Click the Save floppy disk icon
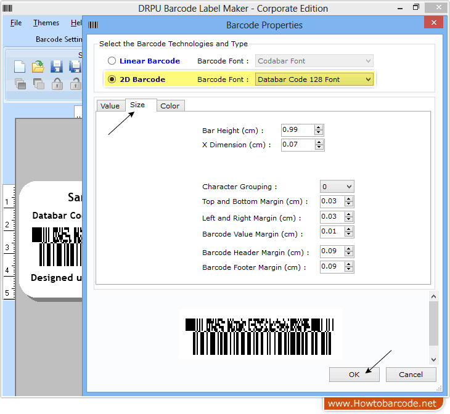Screen dimensions: 450x414 [x=57, y=67]
